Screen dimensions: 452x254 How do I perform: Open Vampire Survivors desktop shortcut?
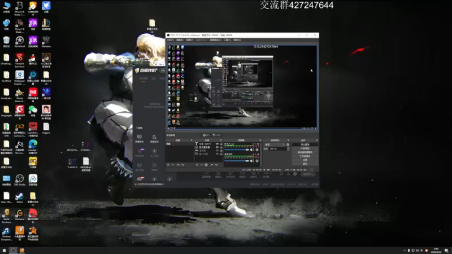[20, 60]
